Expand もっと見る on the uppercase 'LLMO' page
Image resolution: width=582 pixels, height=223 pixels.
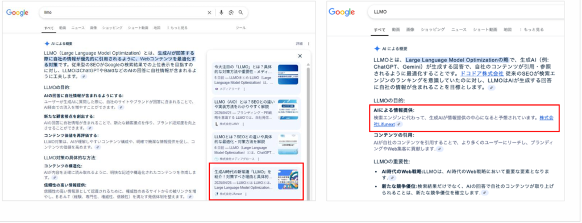531,30
